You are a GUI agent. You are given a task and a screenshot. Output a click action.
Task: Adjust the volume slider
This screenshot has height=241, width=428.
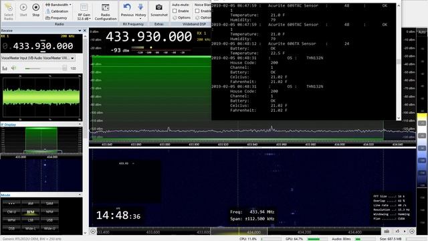point(45,68)
